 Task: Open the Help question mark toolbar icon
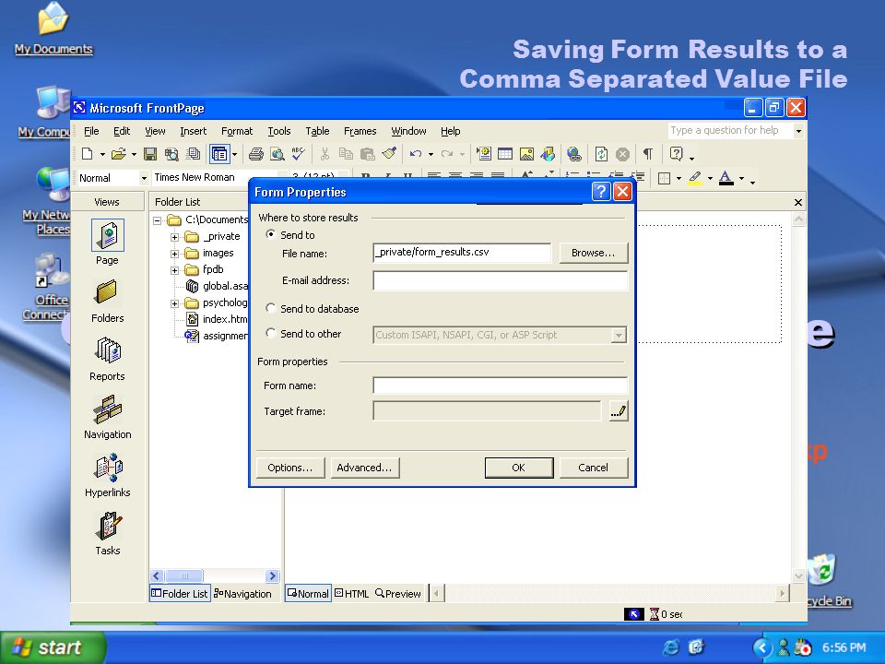[x=676, y=154]
